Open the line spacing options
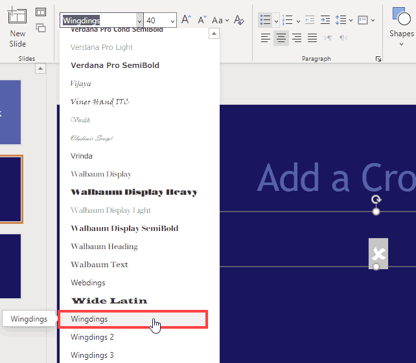Image resolution: width=416 pixels, height=363 pixels. (x=341, y=20)
